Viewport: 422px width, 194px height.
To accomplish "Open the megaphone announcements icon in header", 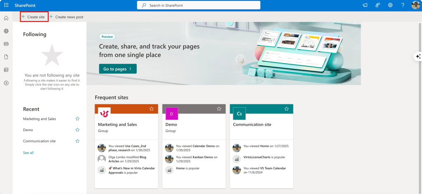I will (365, 5).
